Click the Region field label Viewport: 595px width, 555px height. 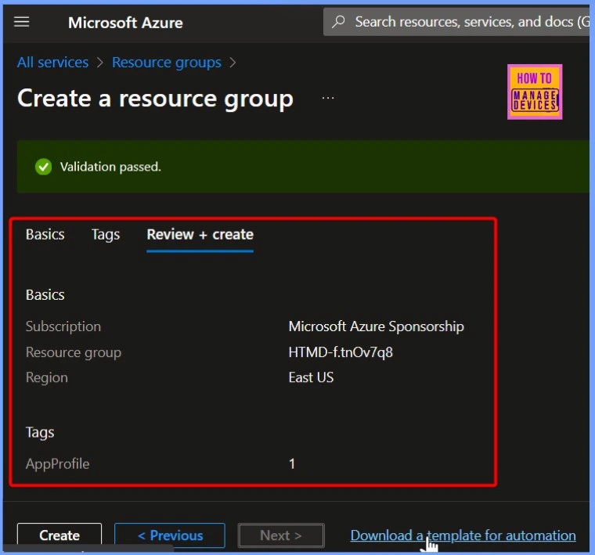coord(47,378)
